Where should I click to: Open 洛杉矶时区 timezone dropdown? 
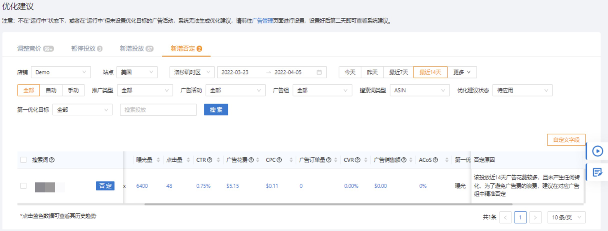(192, 72)
